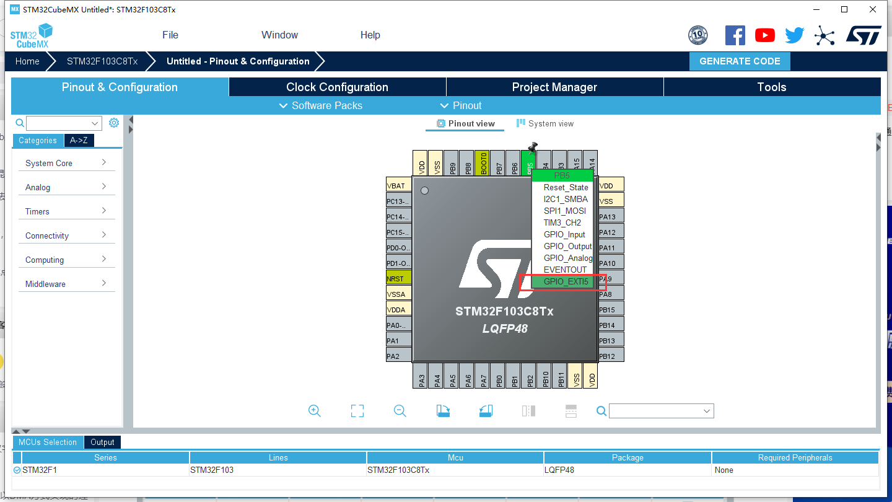Click the ST logo in header
The height and width of the screenshot is (502, 892).
pos(864,35)
